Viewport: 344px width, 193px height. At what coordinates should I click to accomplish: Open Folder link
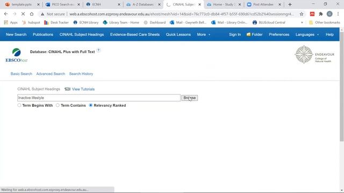[x=254, y=34]
